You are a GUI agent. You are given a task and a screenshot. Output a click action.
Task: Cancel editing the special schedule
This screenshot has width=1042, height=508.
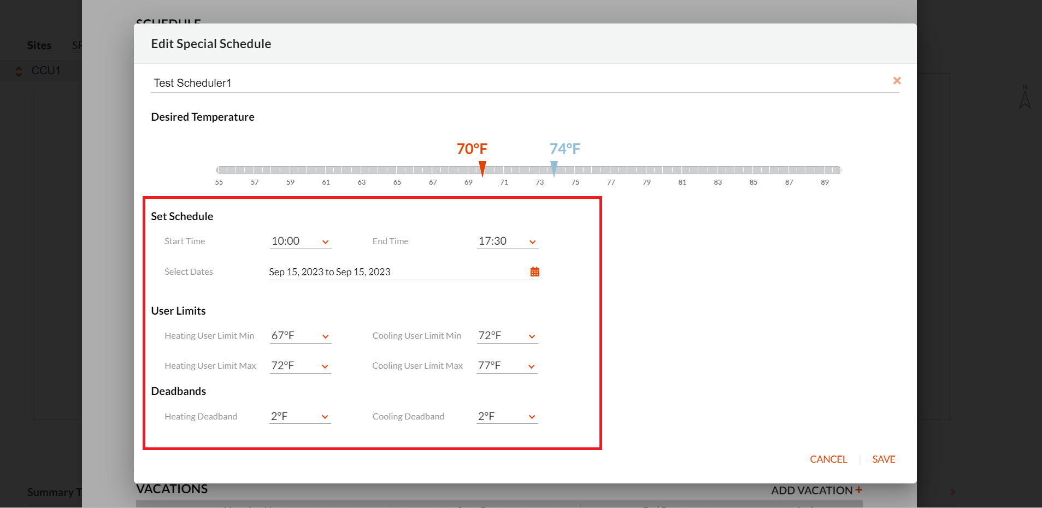point(828,459)
